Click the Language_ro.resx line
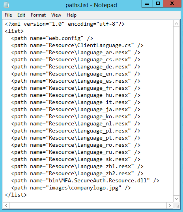Viewport: 183px width, 212px height. [76, 145]
